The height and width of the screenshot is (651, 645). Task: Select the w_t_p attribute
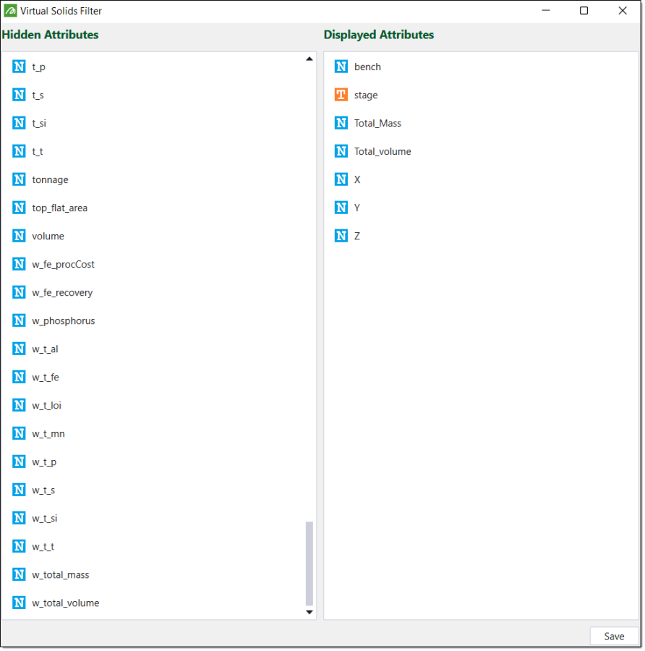click(44, 462)
